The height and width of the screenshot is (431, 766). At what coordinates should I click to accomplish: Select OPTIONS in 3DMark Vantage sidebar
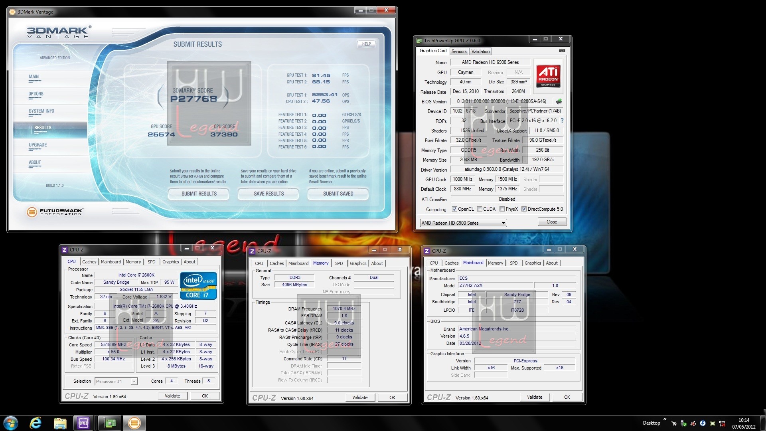click(50, 95)
